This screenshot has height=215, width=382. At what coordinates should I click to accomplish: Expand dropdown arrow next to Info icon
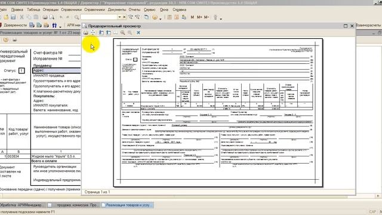pos(161,19)
